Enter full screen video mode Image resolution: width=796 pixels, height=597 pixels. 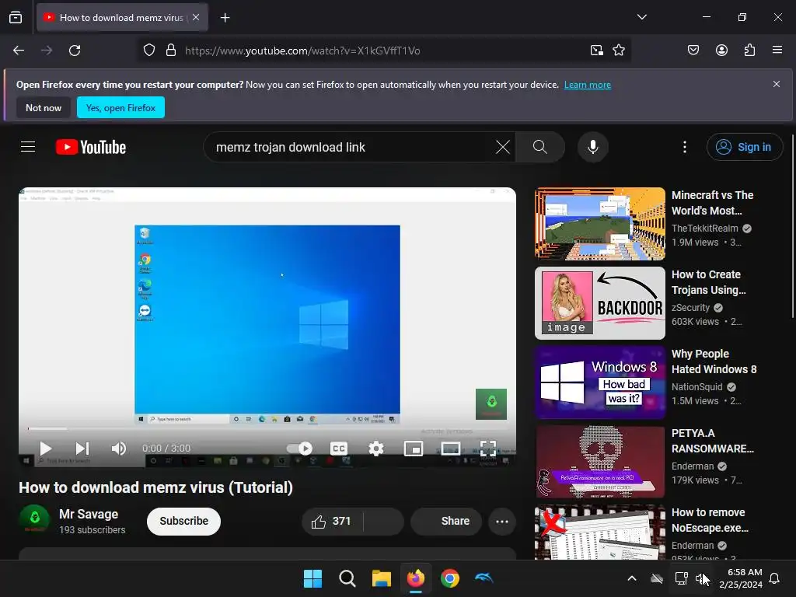488,449
